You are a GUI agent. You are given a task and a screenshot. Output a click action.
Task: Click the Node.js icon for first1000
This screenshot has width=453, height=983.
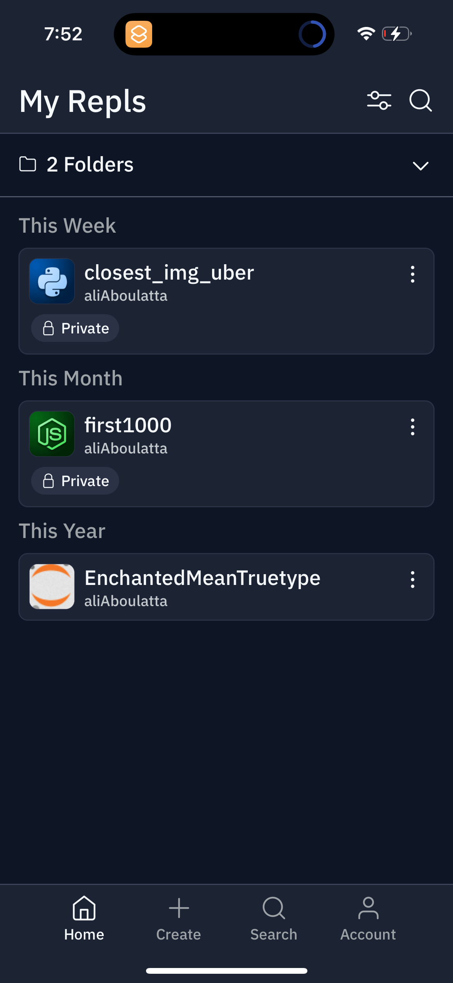click(x=52, y=434)
